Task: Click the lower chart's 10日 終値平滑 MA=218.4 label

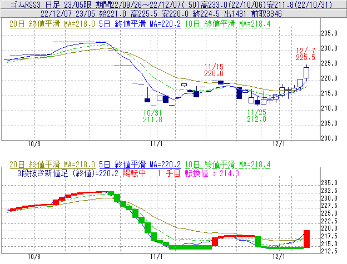Action: point(228,165)
